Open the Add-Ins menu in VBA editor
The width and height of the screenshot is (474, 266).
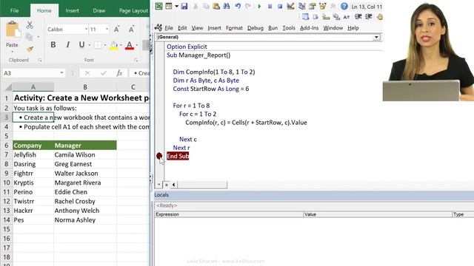(310, 28)
